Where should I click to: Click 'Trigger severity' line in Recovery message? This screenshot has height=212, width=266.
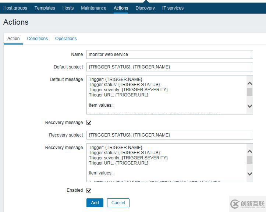[128, 158]
